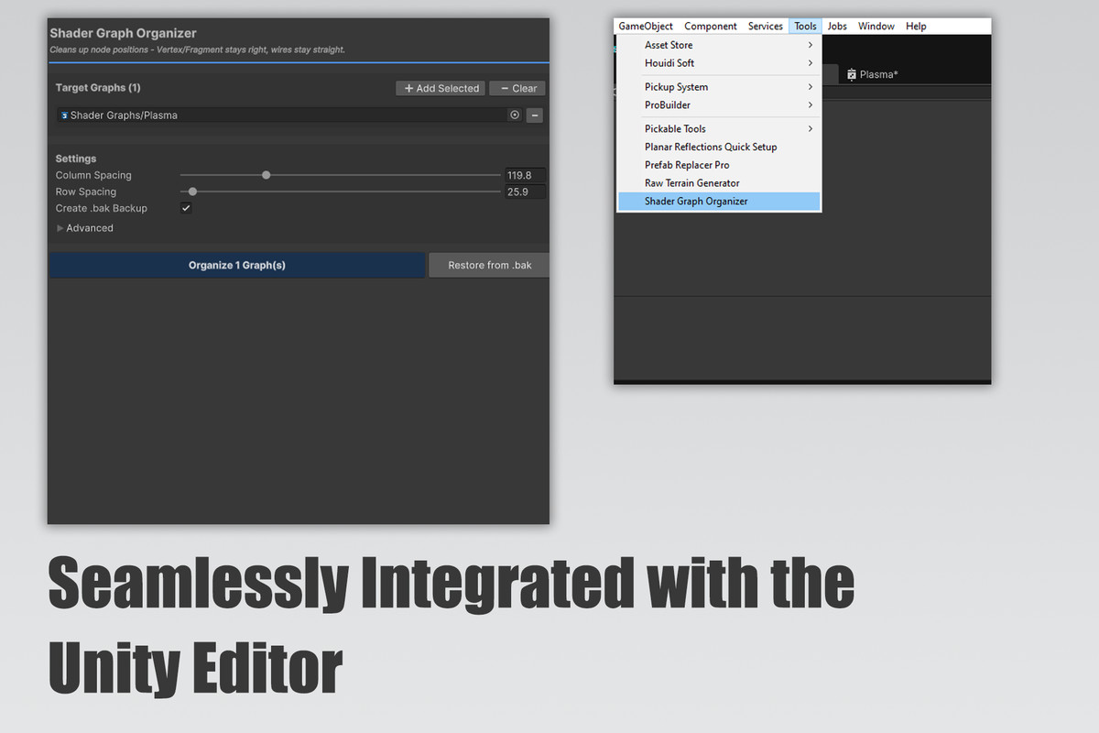
Task: Adjust the Column Spacing slider handle
Action: 267,175
